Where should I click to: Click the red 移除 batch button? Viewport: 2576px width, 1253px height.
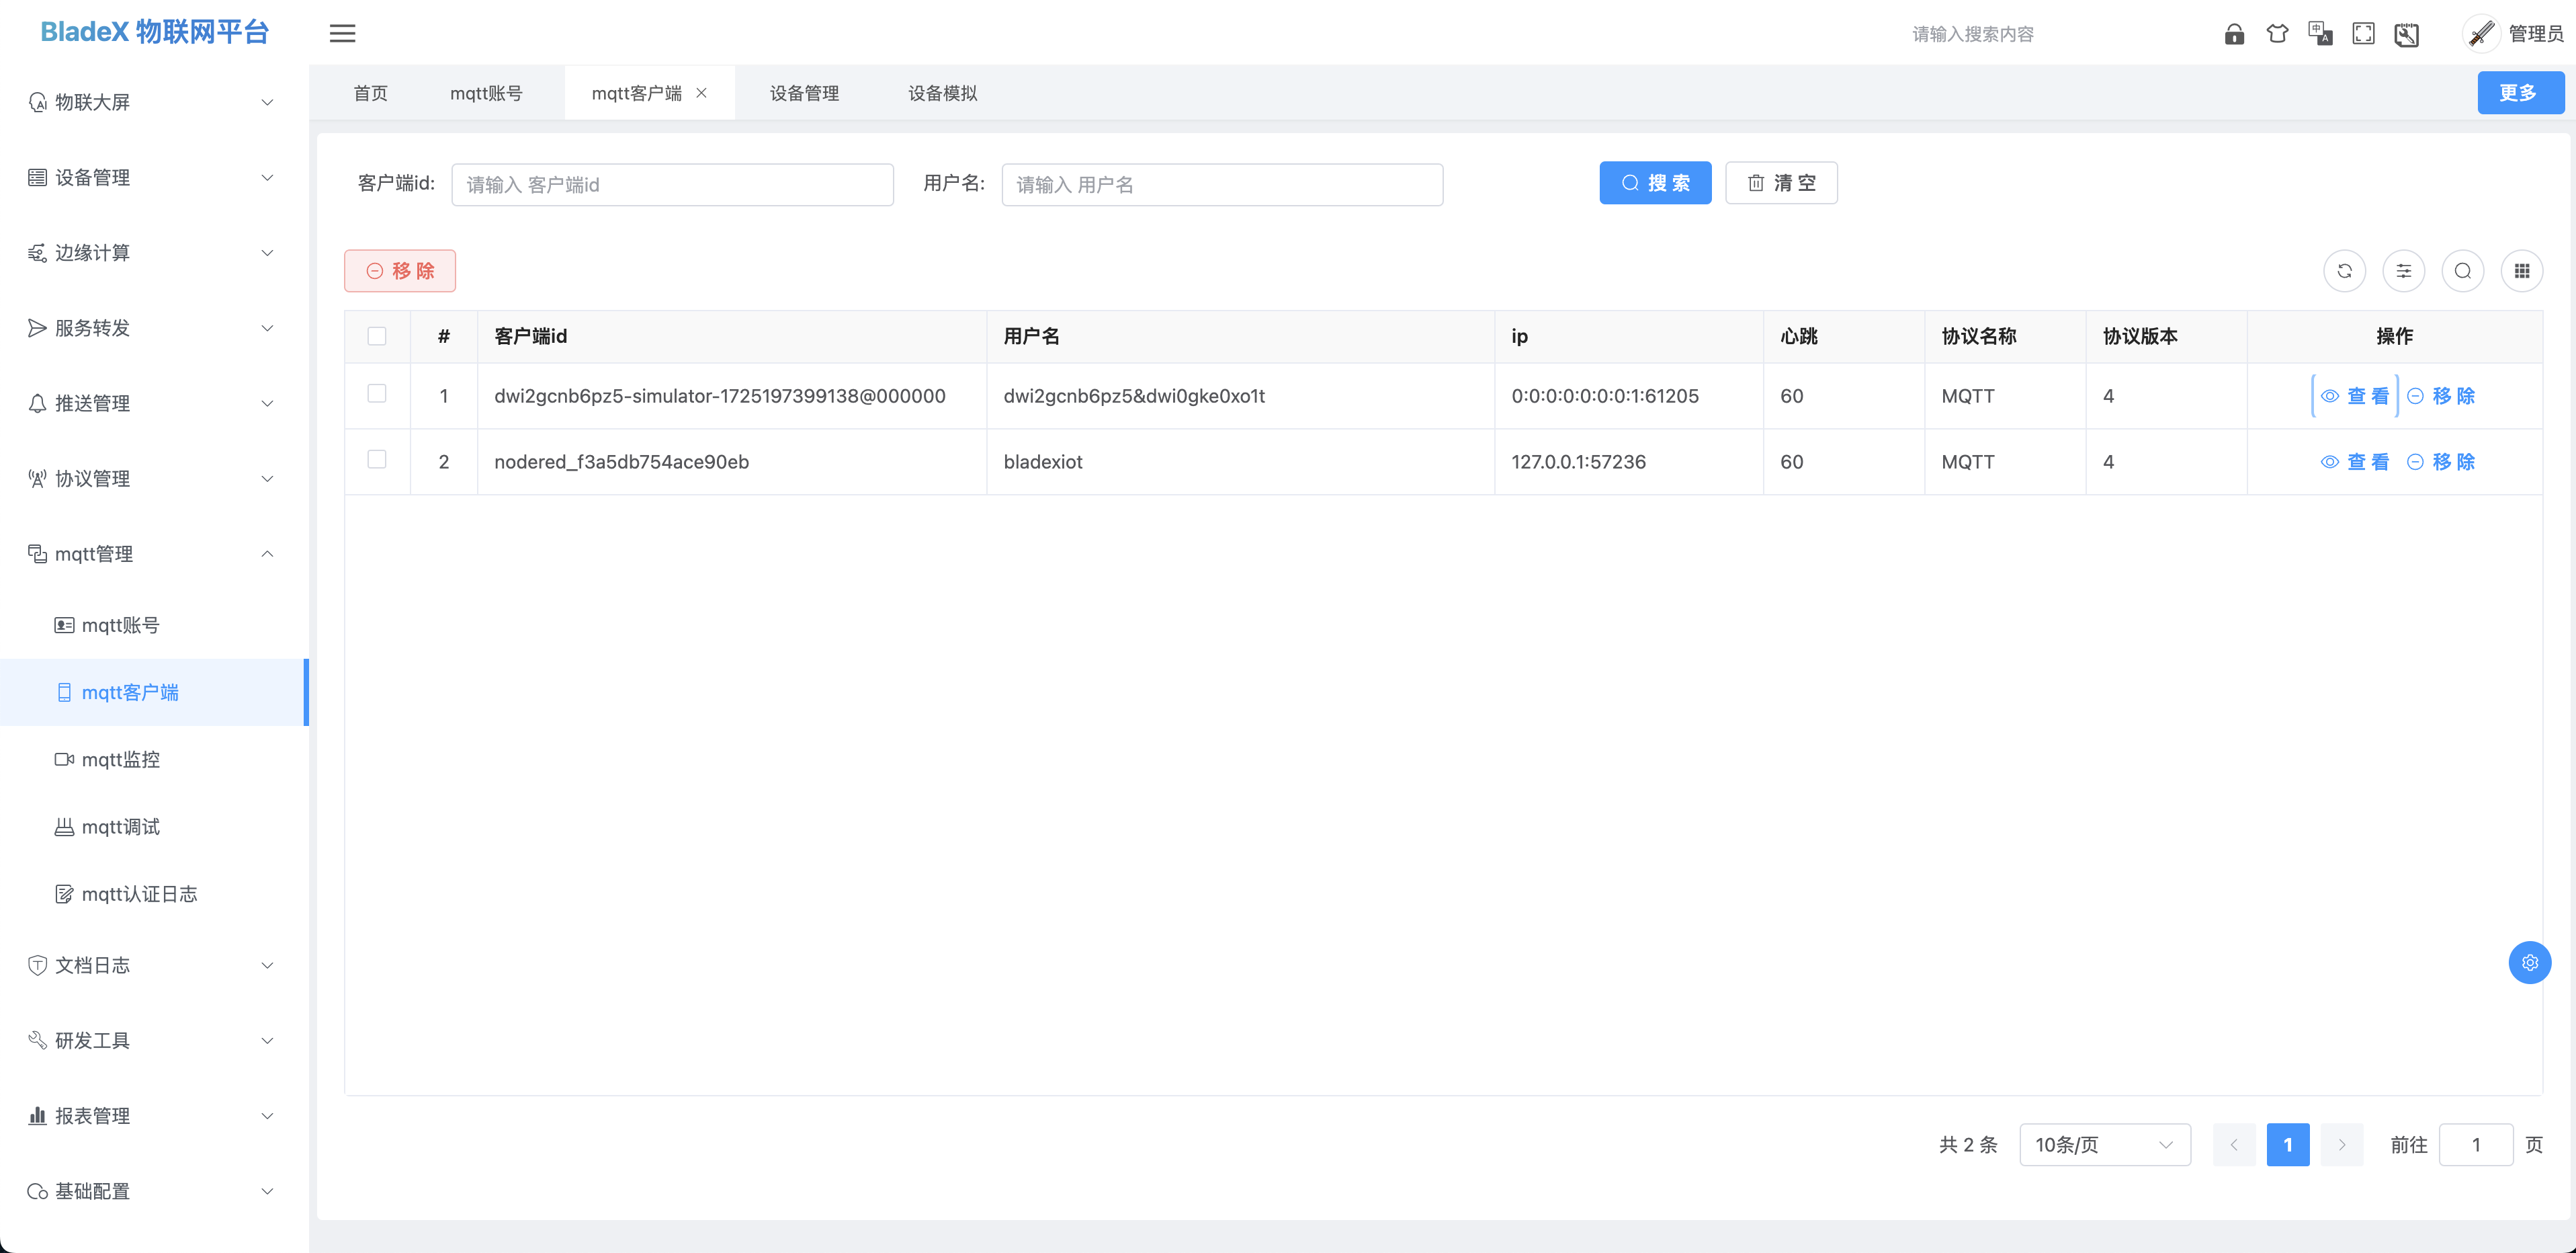(400, 270)
